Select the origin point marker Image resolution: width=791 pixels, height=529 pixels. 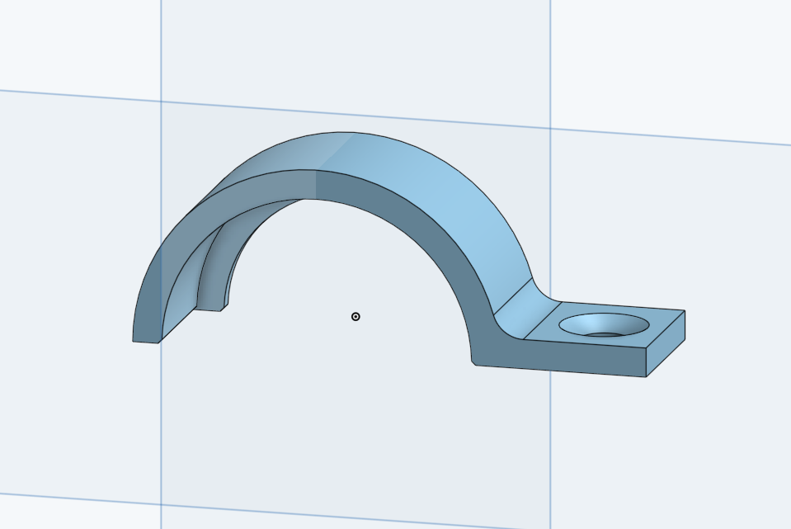355,316
